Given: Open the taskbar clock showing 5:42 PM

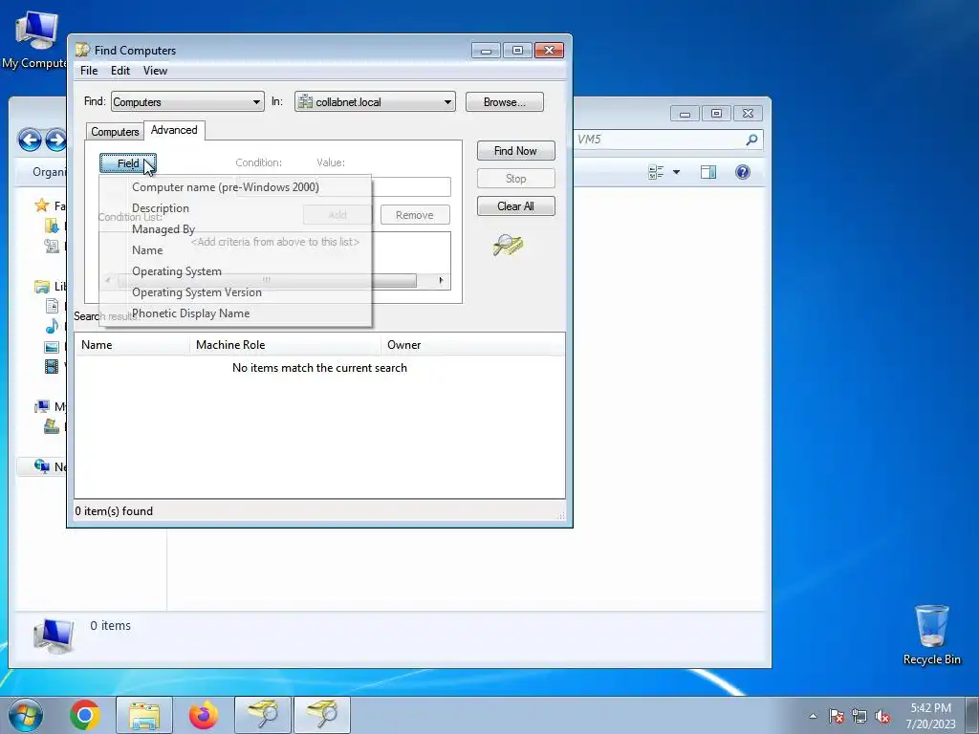Looking at the screenshot, I should tap(931, 716).
